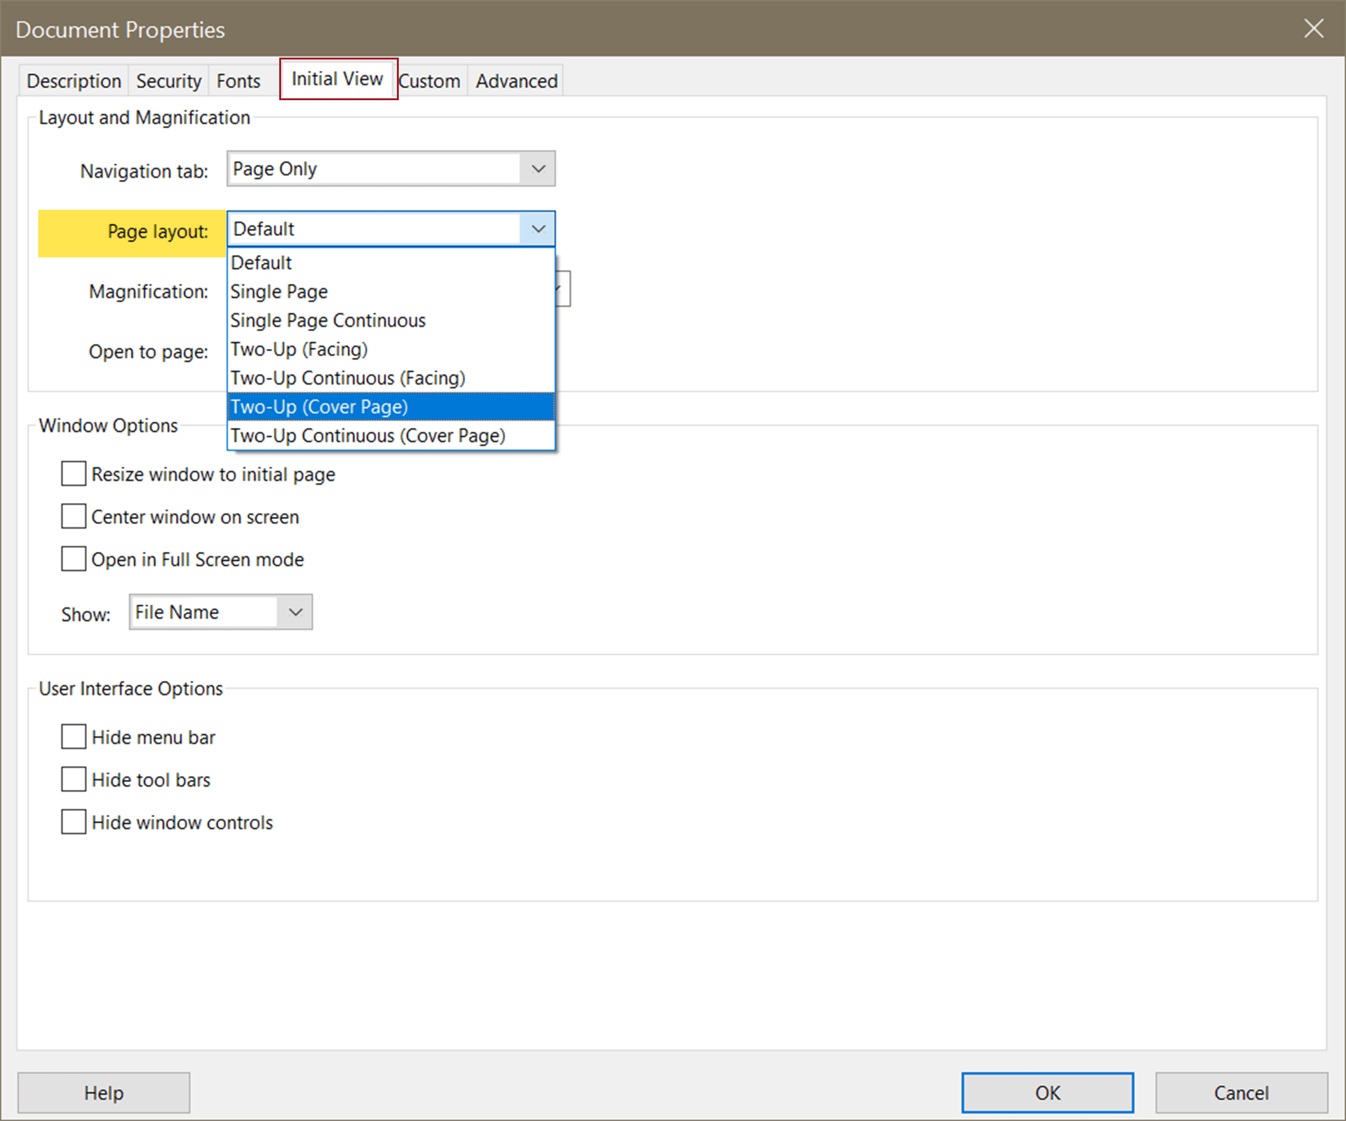Open the Help dialog
This screenshot has width=1346, height=1121.
pyautogui.click(x=103, y=1092)
